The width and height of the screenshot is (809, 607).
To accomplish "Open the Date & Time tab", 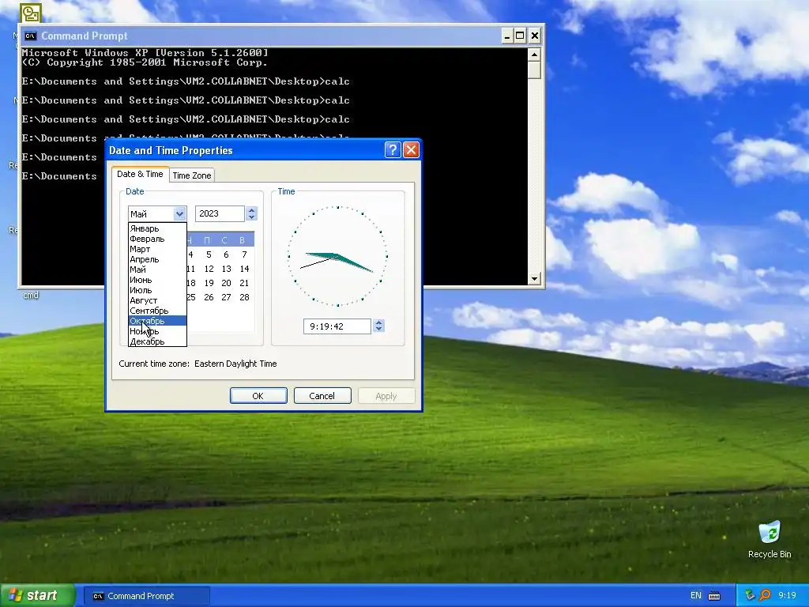I will click(140, 174).
